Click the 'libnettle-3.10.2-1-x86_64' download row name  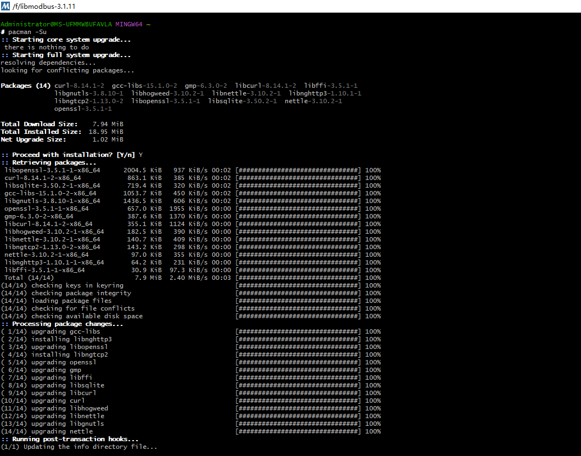52,239
